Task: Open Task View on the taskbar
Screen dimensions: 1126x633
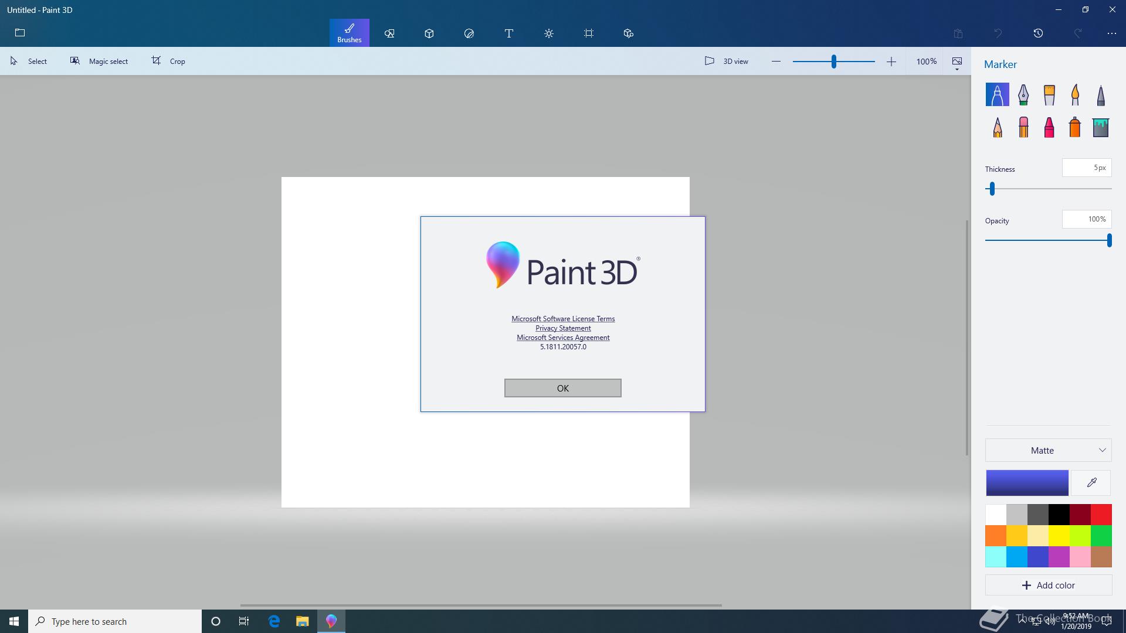Action: point(244,621)
